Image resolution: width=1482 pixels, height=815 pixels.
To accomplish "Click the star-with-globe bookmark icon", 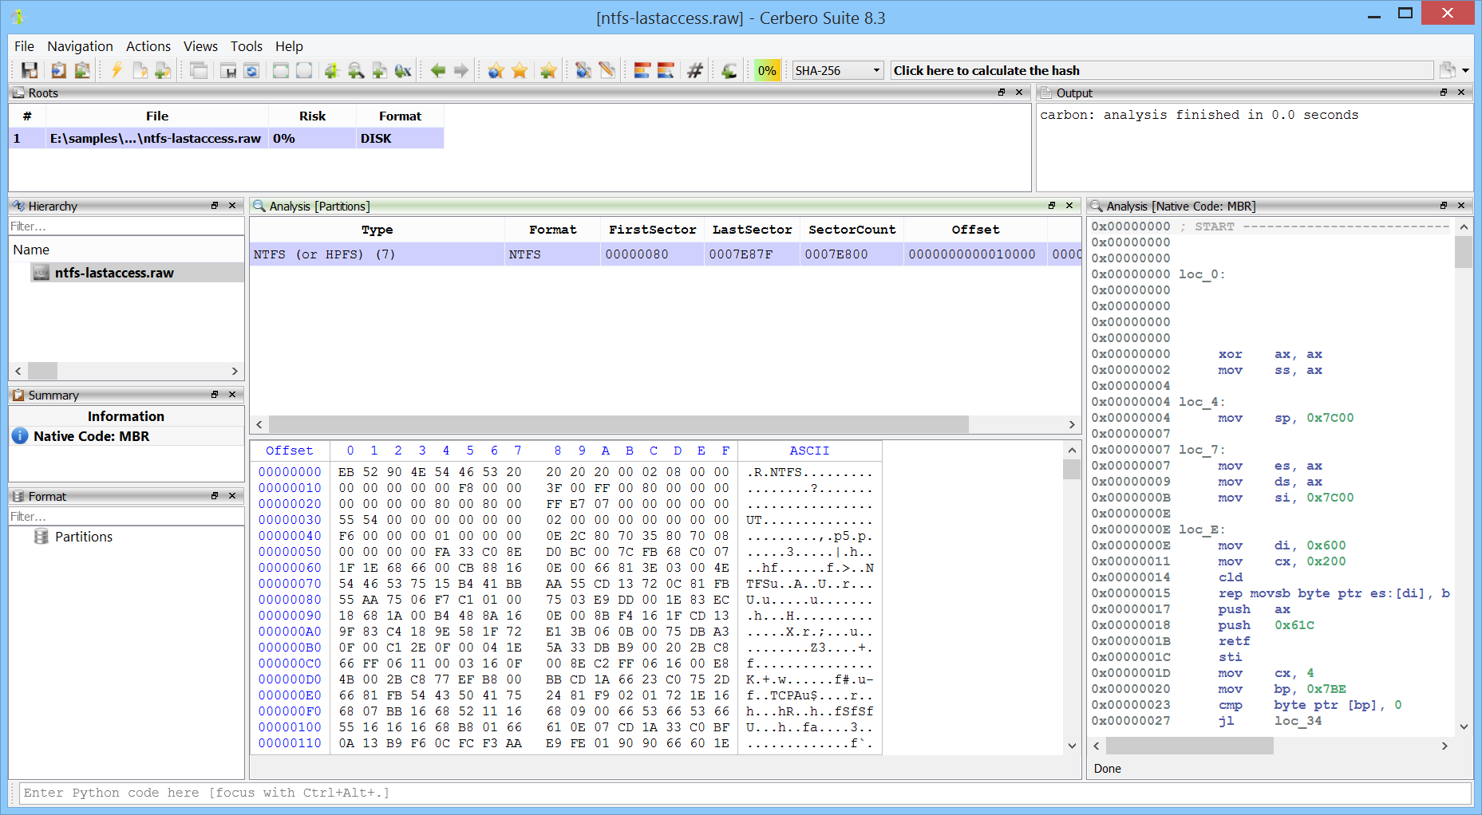I will (x=496, y=70).
